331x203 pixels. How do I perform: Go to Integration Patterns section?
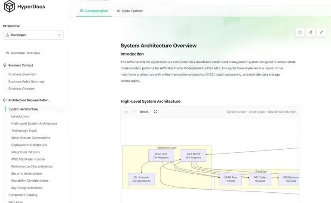pyautogui.click(x=25, y=152)
